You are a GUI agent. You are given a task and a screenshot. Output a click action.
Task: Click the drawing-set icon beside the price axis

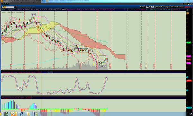(188, 10)
